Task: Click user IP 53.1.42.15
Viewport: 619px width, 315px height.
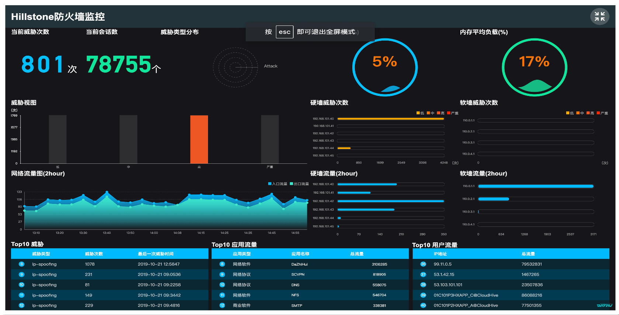Action: [x=444, y=274]
